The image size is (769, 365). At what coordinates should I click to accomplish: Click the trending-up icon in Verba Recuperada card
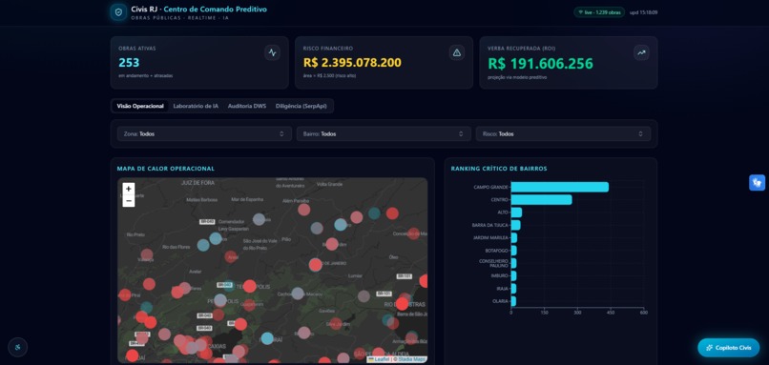pos(641,53)
